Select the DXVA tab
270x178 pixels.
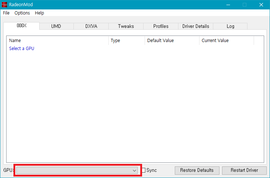point(91,26)
